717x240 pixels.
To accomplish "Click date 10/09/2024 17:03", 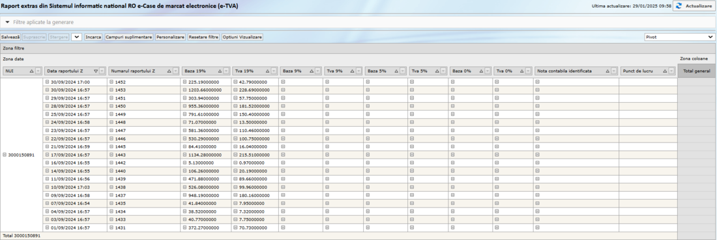I will 70,187.
